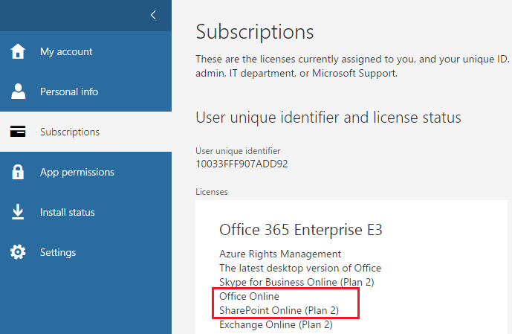
Task: Select Exchange Online (Plan 2) entry
Action: click(x=276, y=324)
